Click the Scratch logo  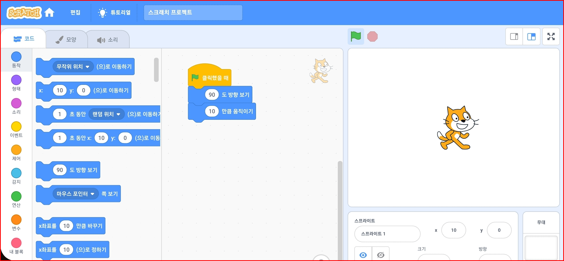pos(24,12)
